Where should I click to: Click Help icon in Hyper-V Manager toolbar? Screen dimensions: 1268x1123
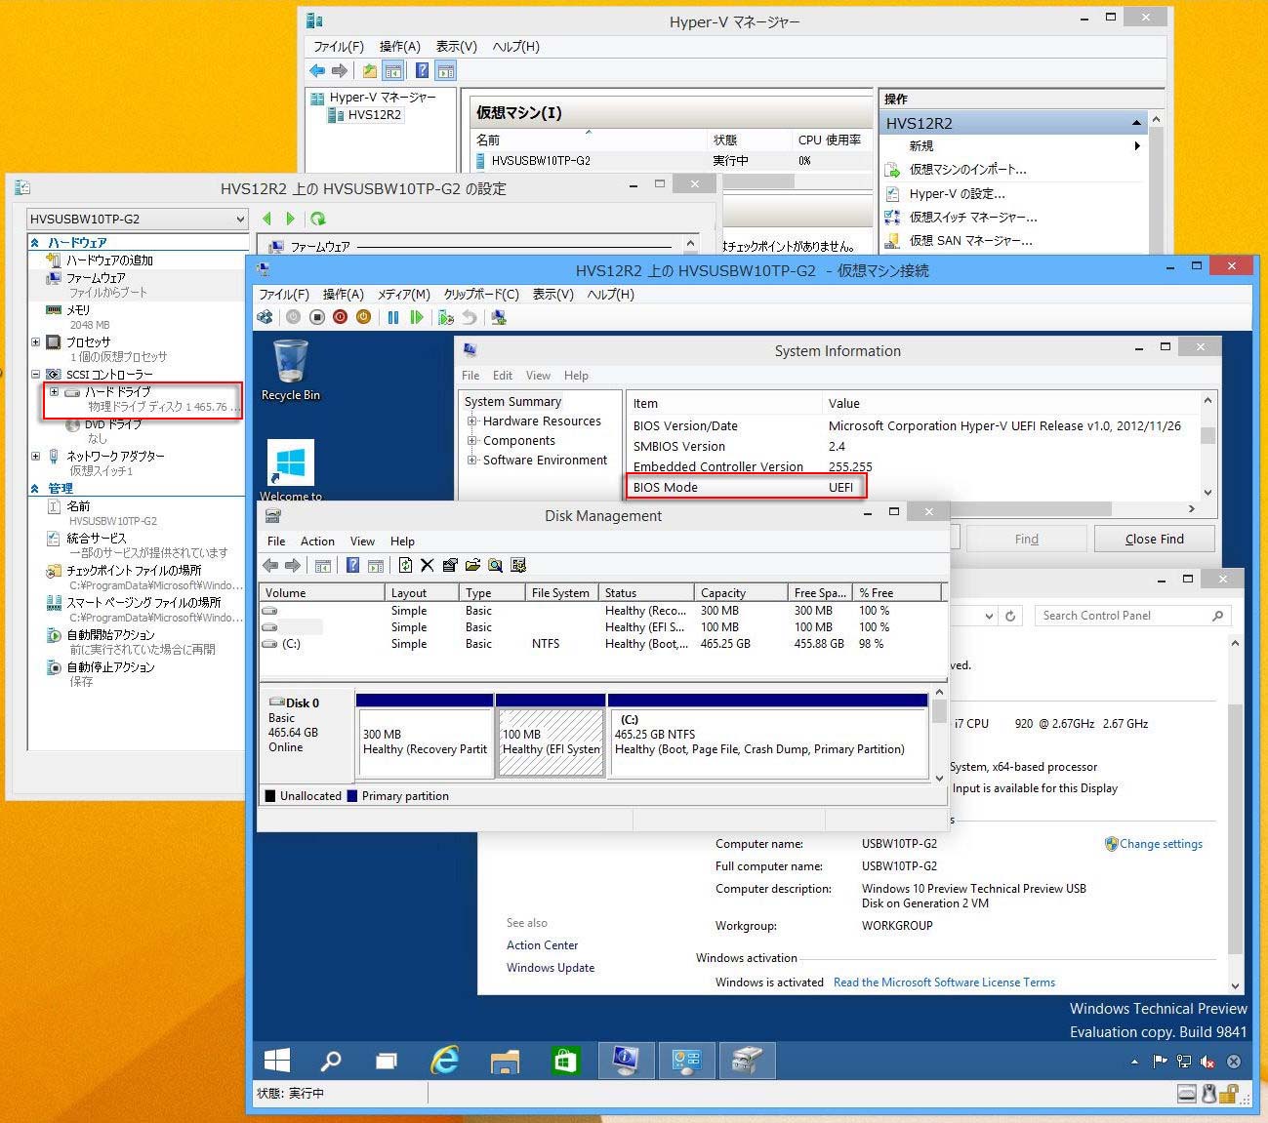422,70
